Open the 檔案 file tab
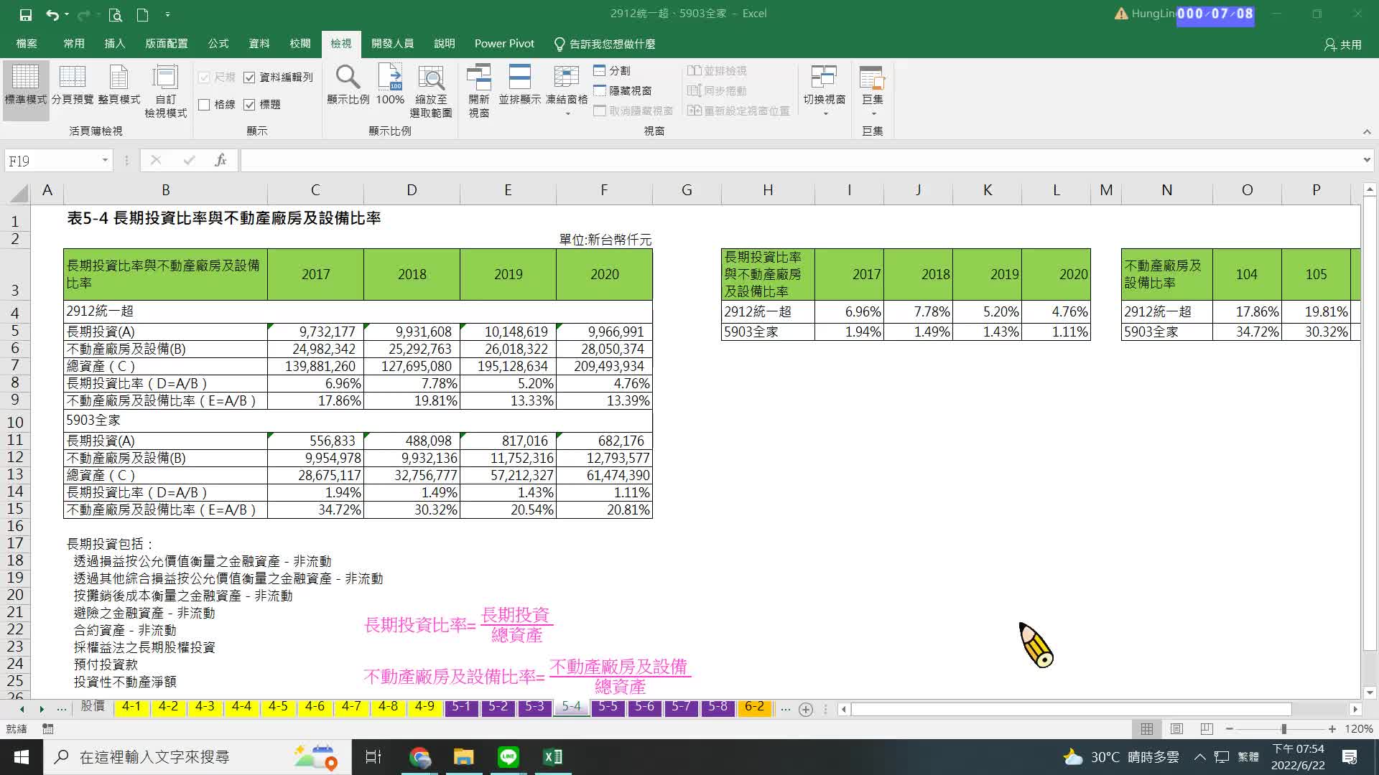The height and width of the screenshot is (775, 1379). pyautogui.click(x=27, y=44)
